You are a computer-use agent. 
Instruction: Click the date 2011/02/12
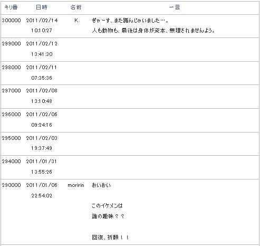click(42, 44)
